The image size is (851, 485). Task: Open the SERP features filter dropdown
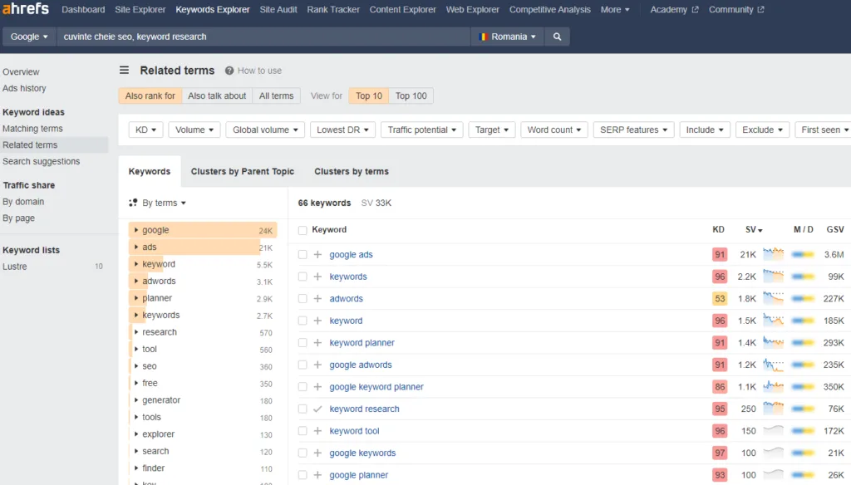pyautogui.click(x=633, y=130)
